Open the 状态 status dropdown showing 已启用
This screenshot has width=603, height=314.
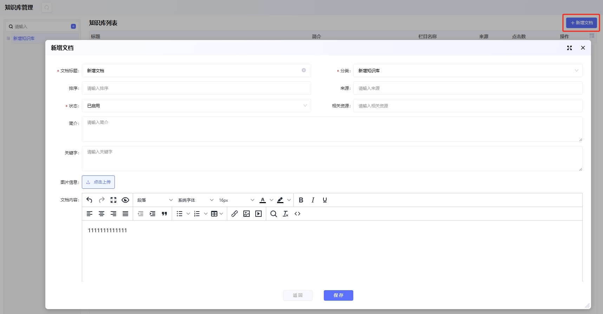[196, 106]
